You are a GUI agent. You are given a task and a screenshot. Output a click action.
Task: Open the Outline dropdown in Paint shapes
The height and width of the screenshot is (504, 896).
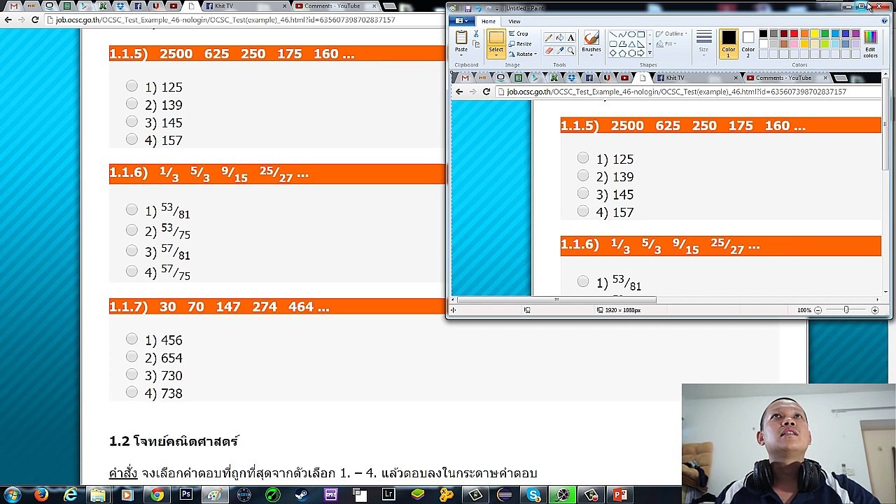(672, 34)
